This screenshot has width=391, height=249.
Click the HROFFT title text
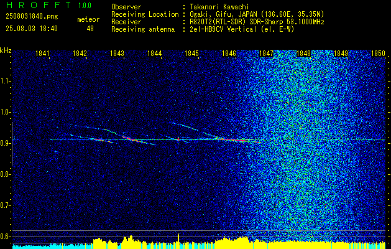pyautogui.click(x=39, y=5)
